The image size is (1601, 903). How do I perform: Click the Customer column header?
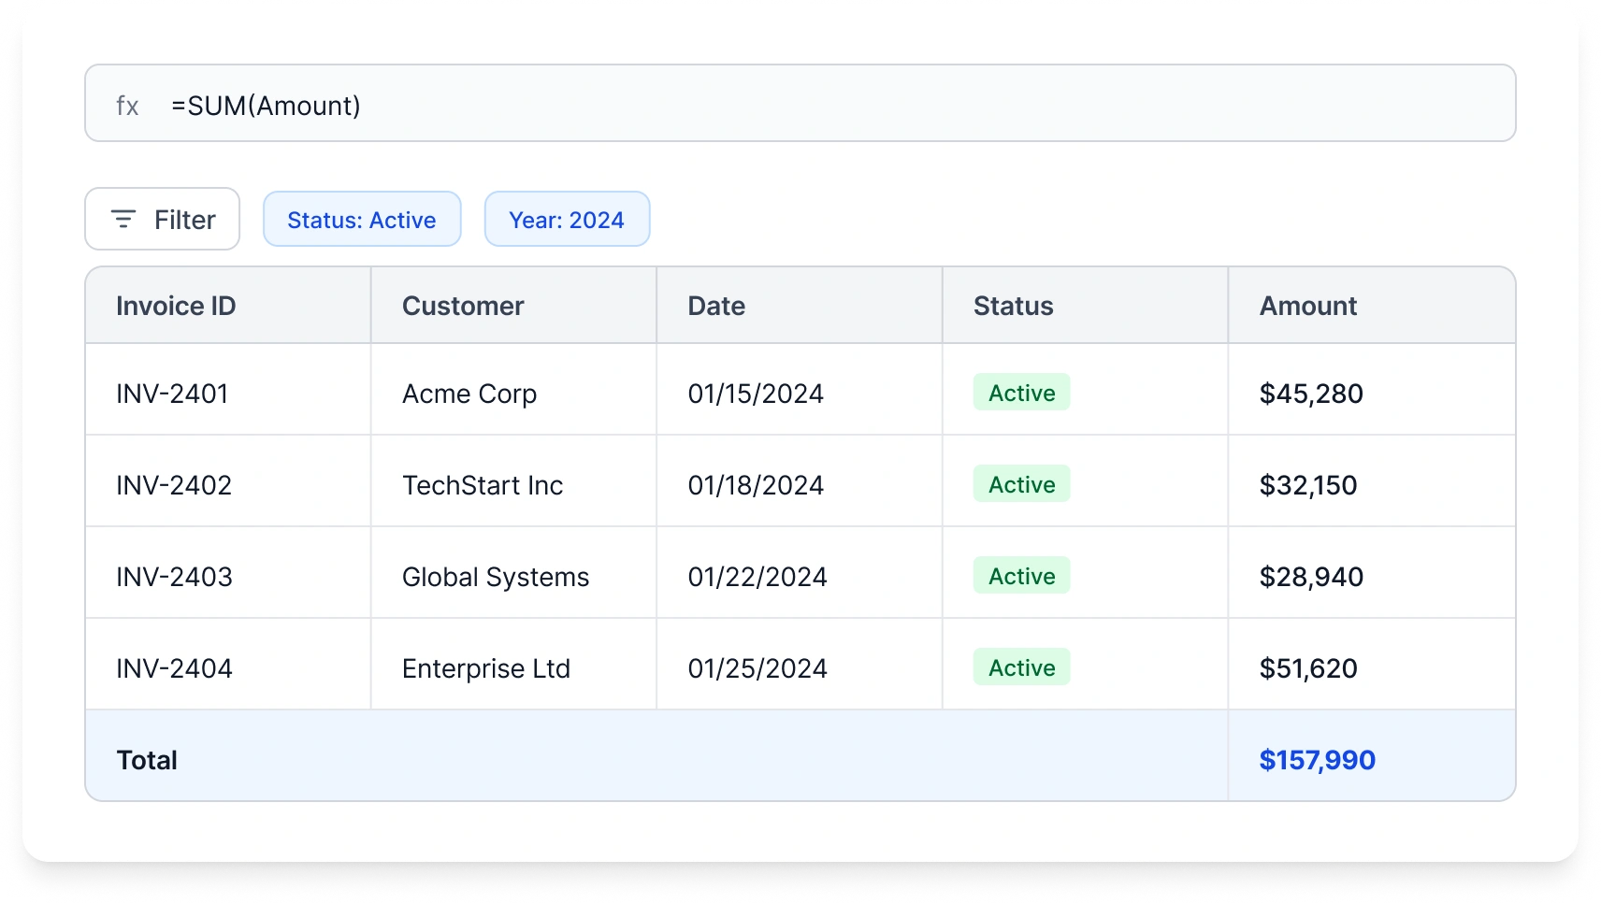[514, 306]
